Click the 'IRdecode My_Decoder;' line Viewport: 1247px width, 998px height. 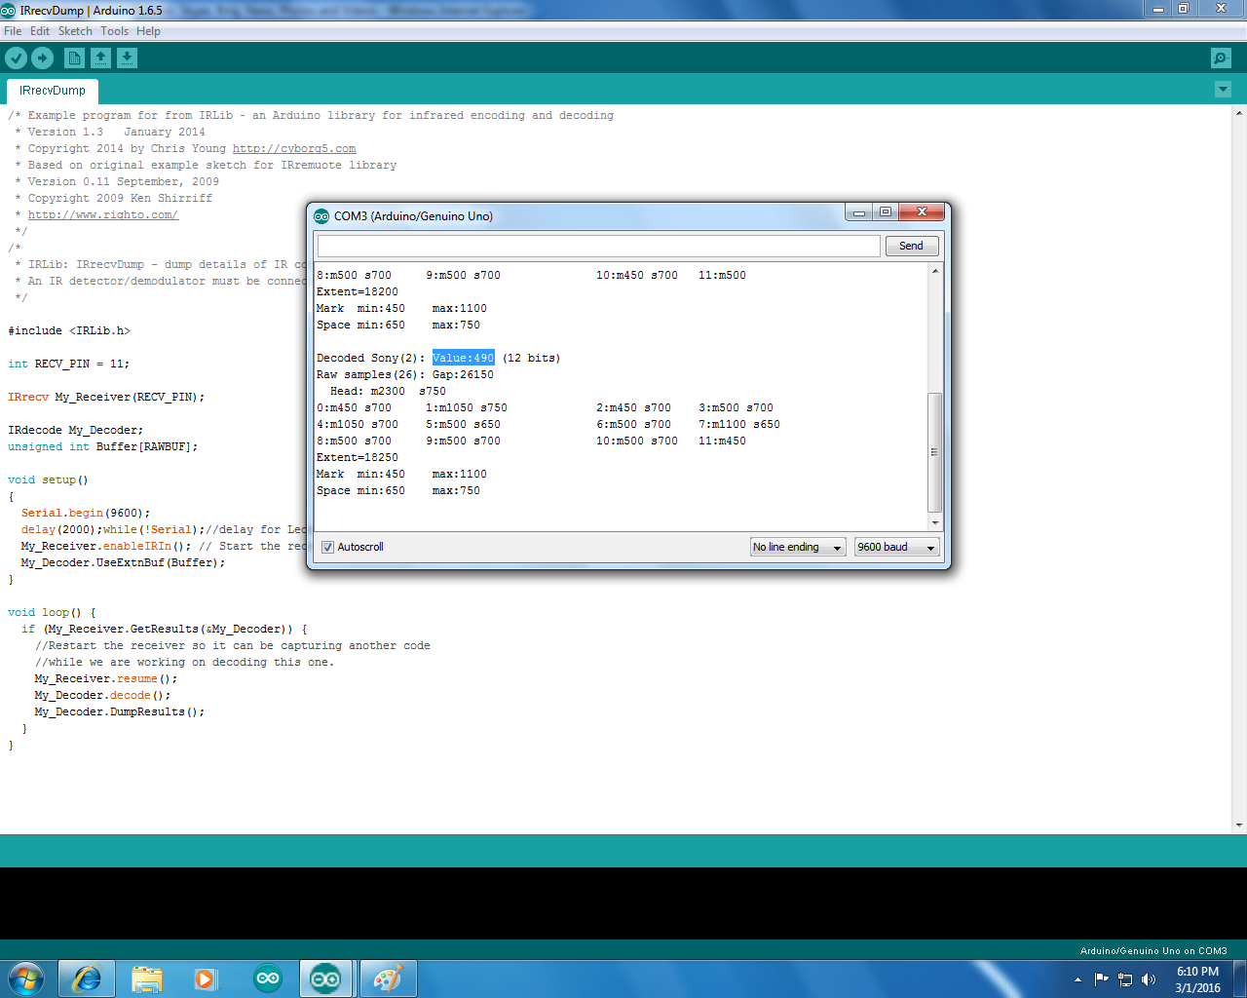tap(76, 431)
